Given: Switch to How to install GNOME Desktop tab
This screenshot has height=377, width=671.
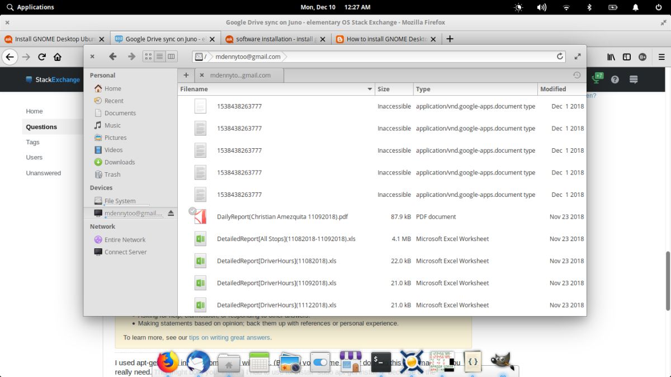Looking at the screenshot, I should coord(386,39).
